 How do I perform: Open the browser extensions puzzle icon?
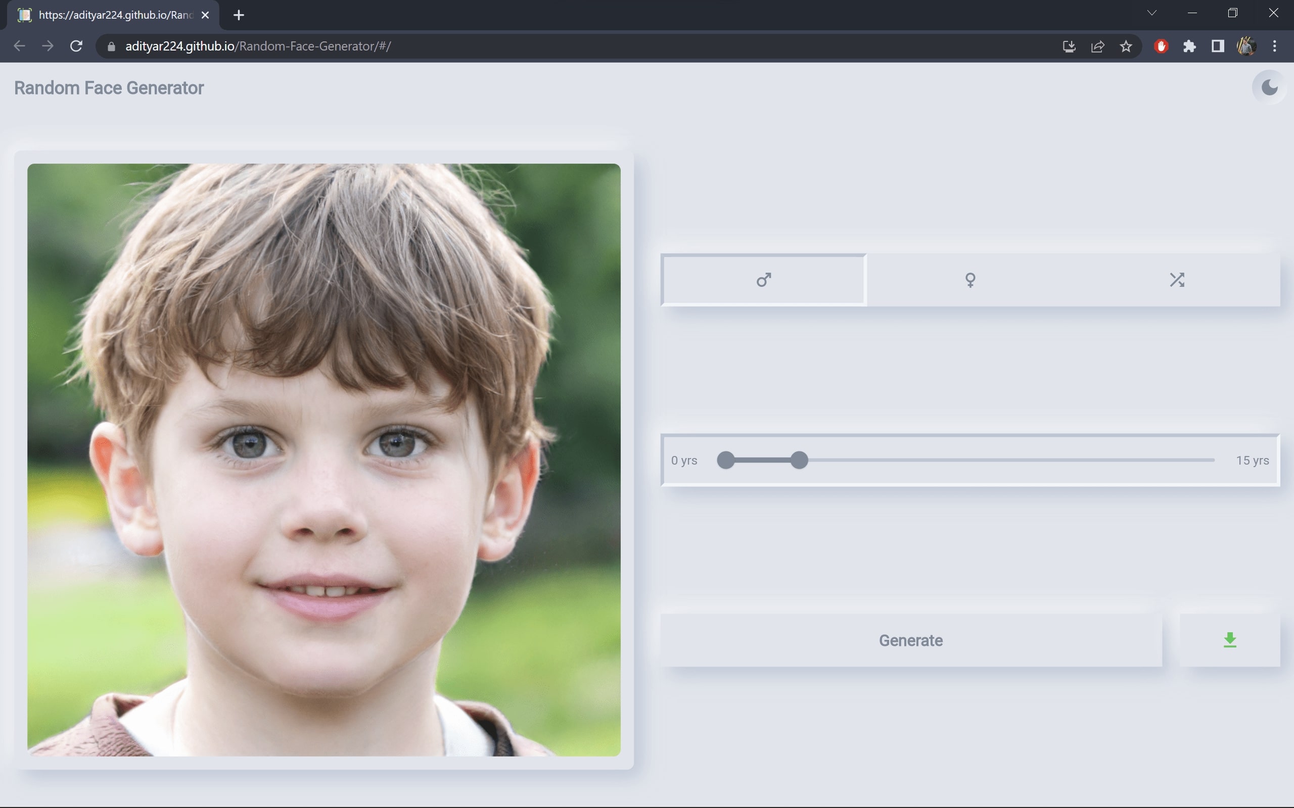(x=1189, y=46)
